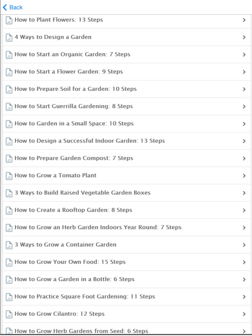Open How to Design a Successful Indoor Garden
This screenshot has height=336, width=252.
click(90, 141)
